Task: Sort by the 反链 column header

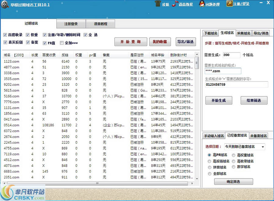Action: click(67, 55)
